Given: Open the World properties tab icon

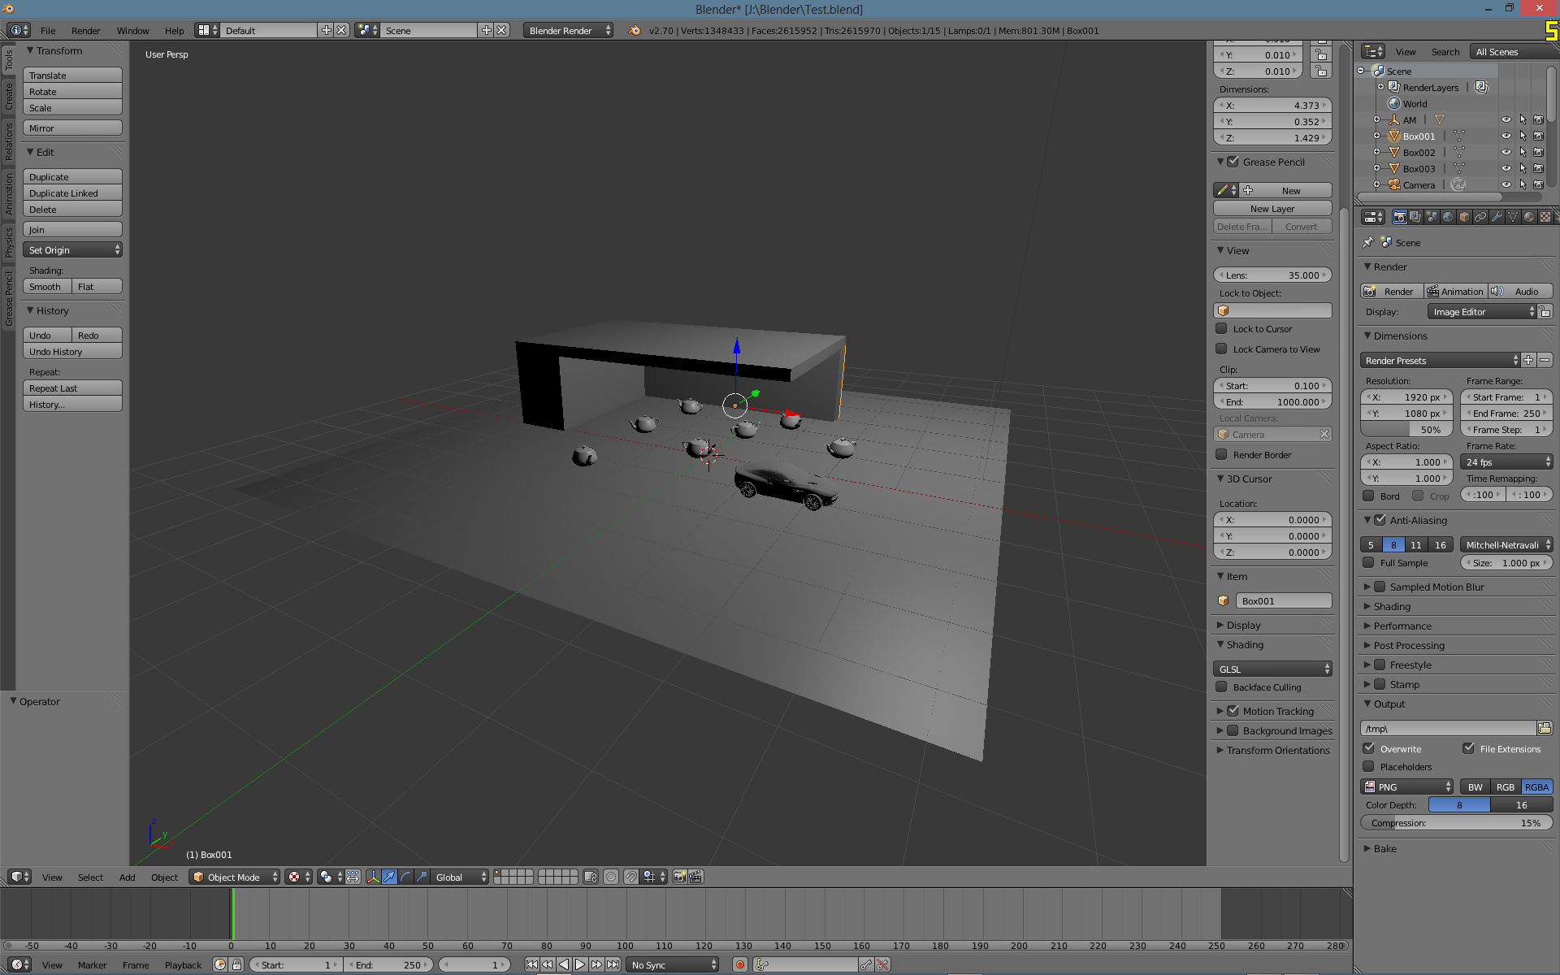Looking at the screenshot, I should pos(1448,217).
